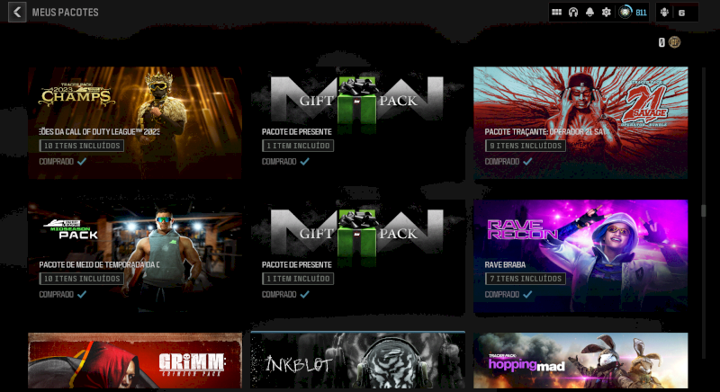720x392 pixels.
Task: Click COMPRADO label on the Champs bundle
Action: tap(56, 161)
